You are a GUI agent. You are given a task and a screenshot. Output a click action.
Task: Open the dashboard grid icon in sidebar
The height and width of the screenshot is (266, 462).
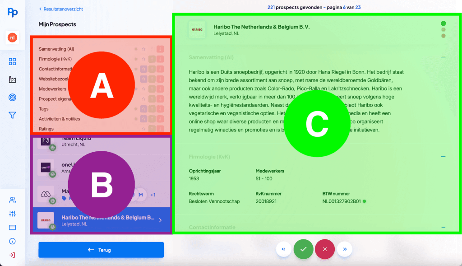point(13,62)
